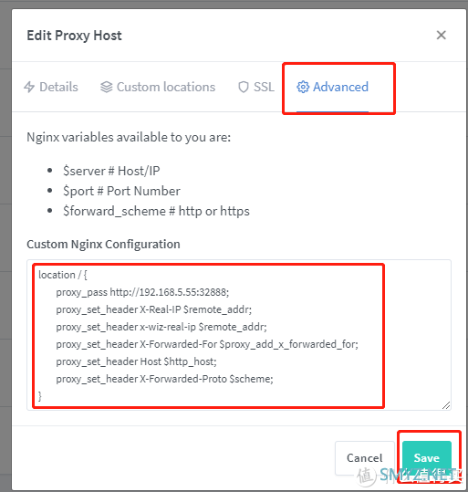The height and width of the screenshot is (492, 468).
Task: Open the Custom locations tab
Action: tap(158, 87)
